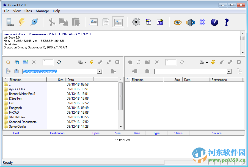Toggle the local directory tree view
Screen dimensions: 248x167
[x=7, y=71]
